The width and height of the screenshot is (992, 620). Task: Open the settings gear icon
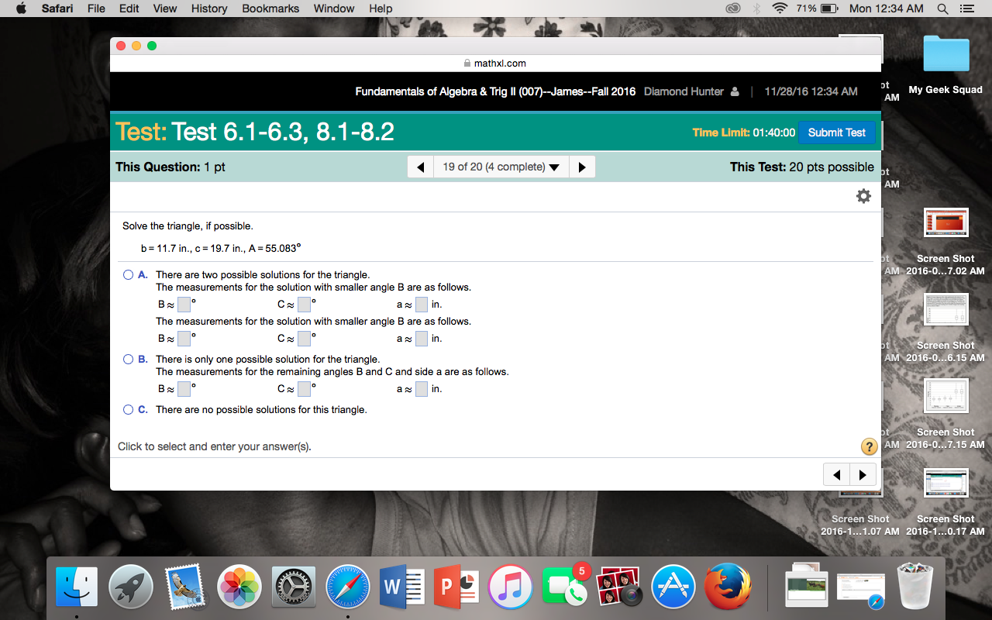pos(863,196)
